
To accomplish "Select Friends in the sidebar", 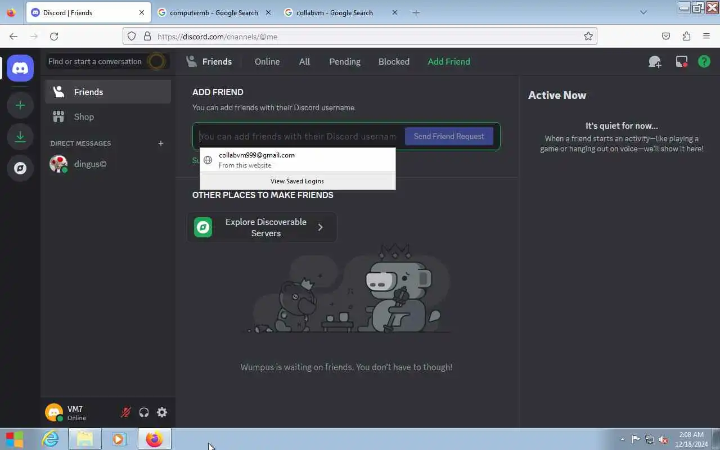I will (108, 92).
